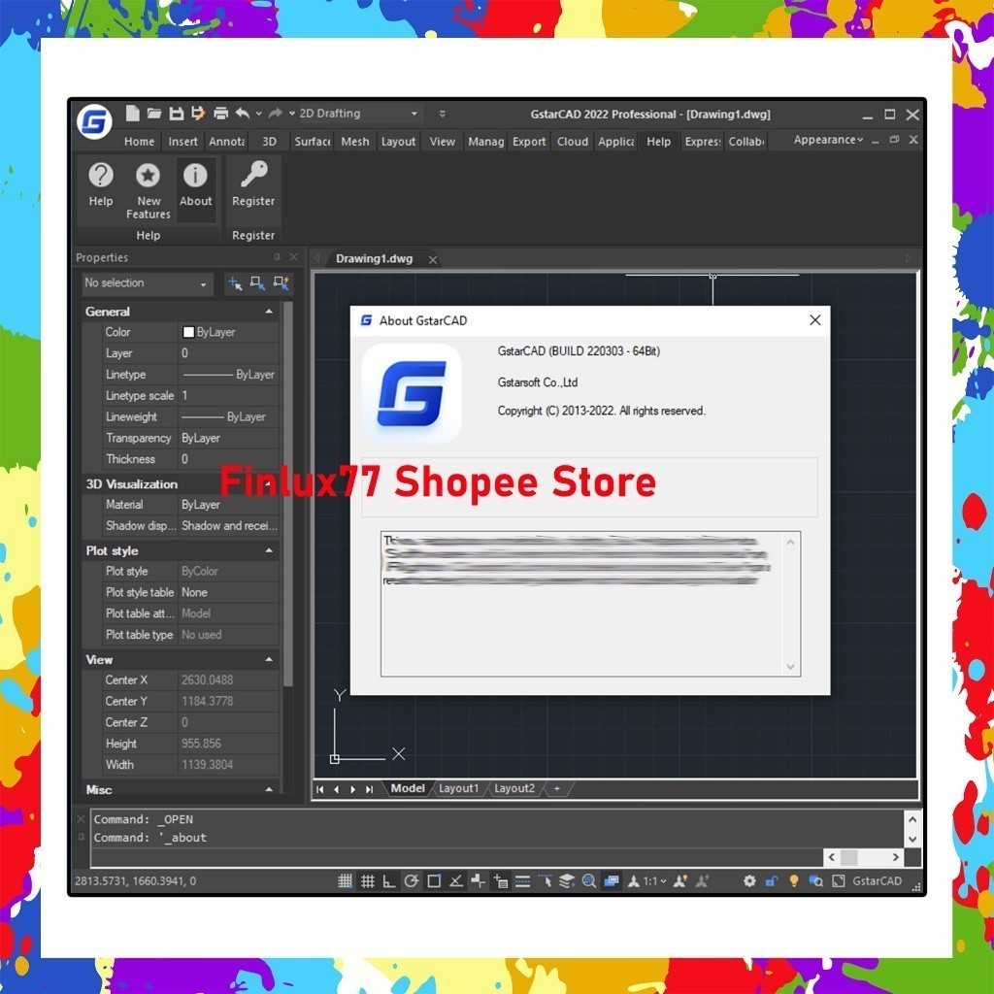Toggle polar tracking in status bar

[412, 881]
